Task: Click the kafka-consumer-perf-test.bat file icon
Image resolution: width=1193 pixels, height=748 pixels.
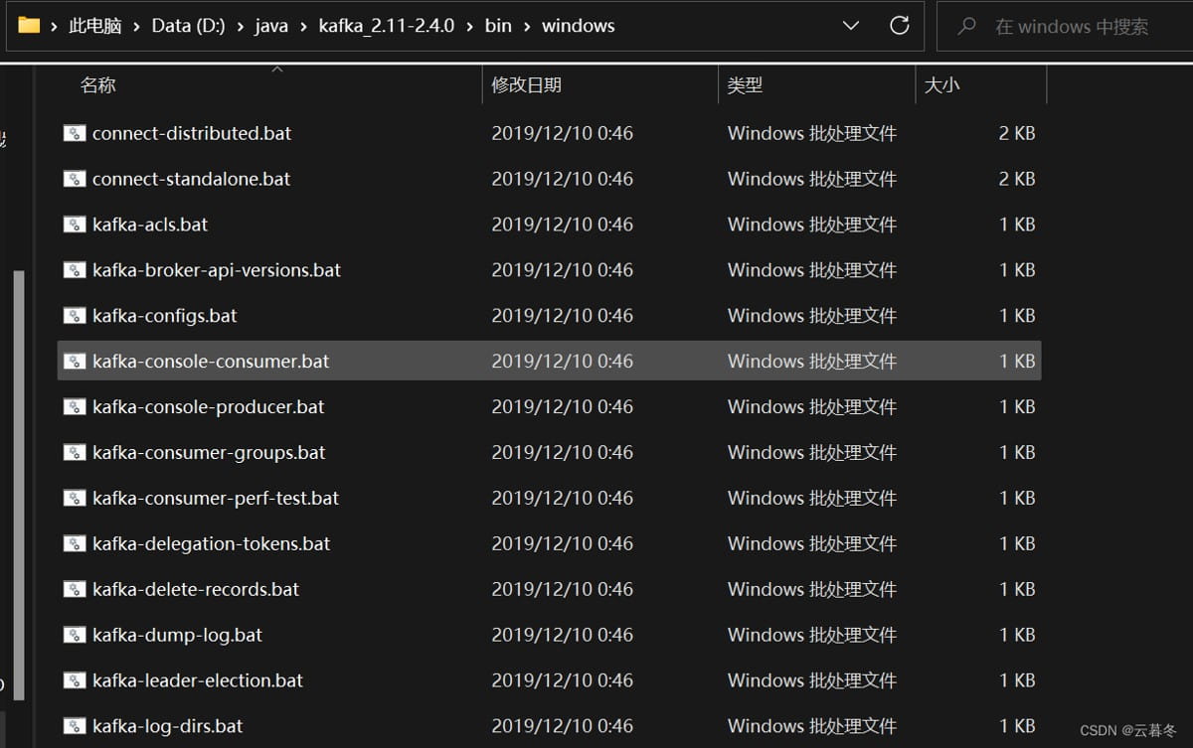Action: 75,499
